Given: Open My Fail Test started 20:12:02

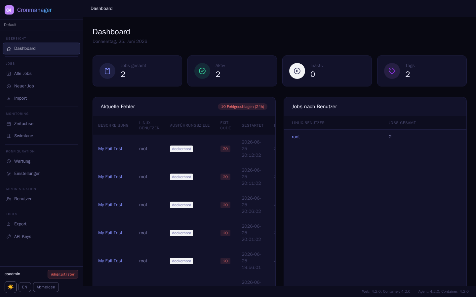Looking at the screenshot, I should tap(110, 149).
